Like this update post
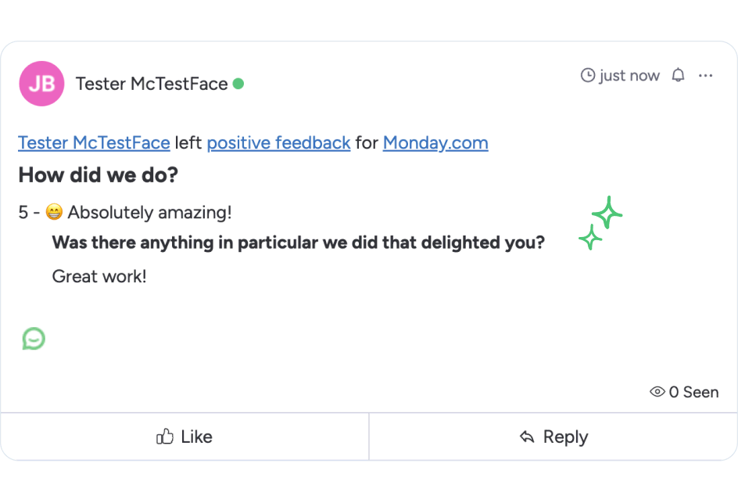Image resolution: width=738 pixels, height=503 pixels. [184, 437]
